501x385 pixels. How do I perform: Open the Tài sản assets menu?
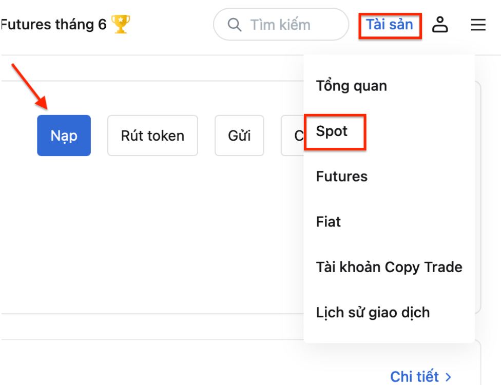click(389, 24)
